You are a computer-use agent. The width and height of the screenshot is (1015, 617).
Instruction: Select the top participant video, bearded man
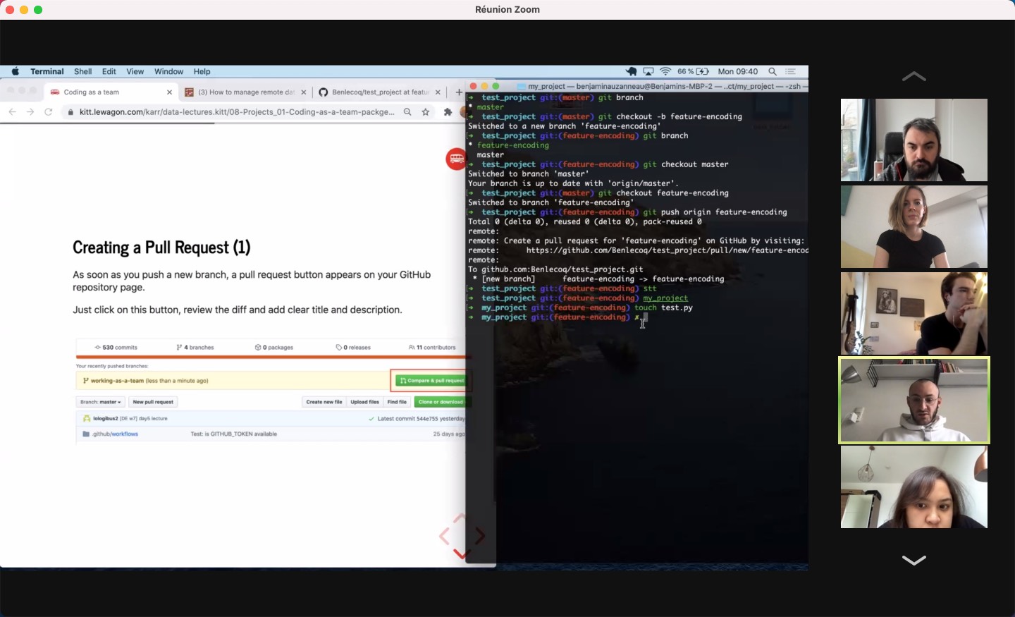pyautogui.click(x=914, y=140)
